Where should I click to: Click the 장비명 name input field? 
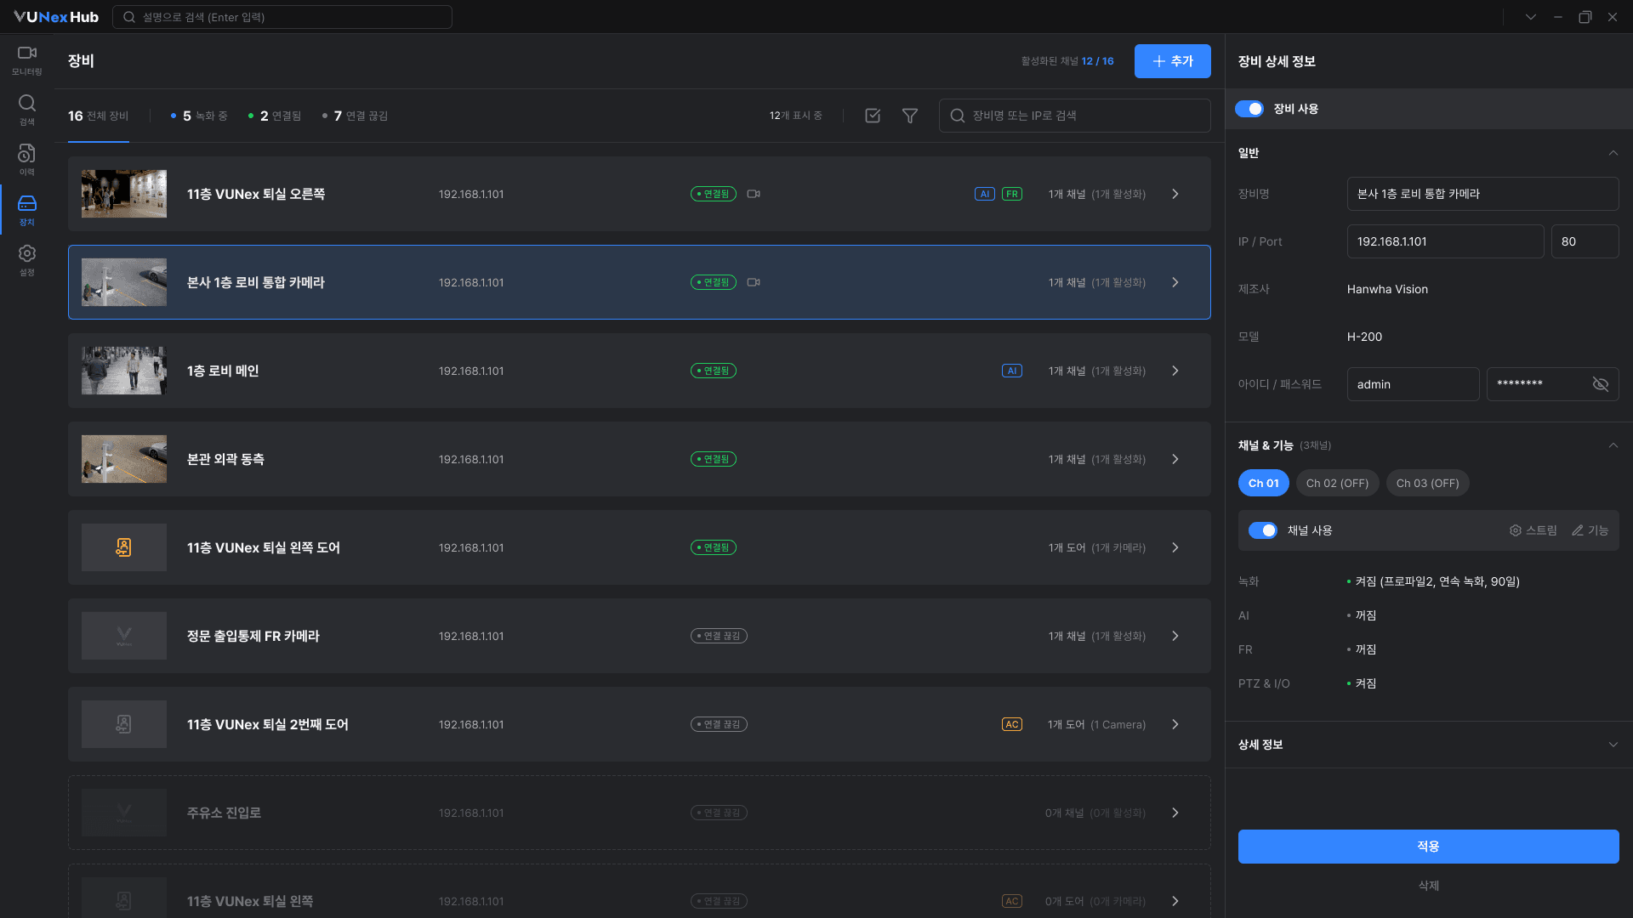pos(1483,194)
